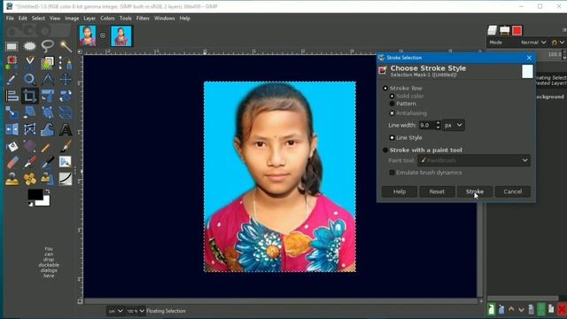Click the red delete layer icon
567x319 pixels.
[562, 309]
